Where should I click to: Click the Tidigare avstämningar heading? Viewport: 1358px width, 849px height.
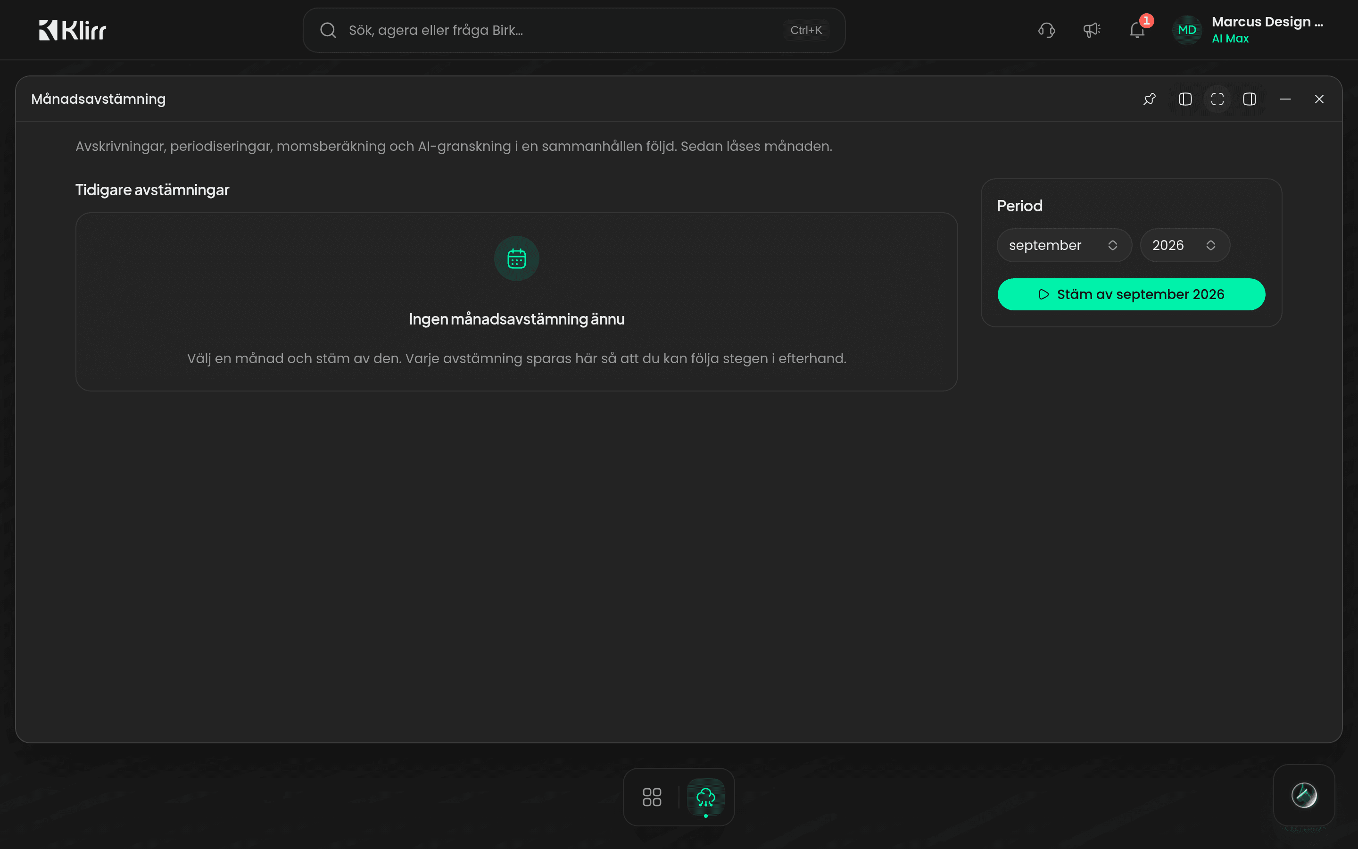pos(152,191)
